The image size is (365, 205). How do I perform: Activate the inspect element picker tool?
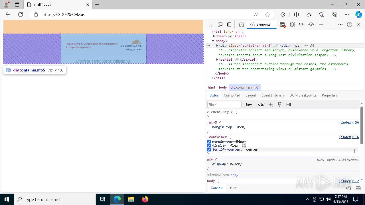click(x=211, y=24)
